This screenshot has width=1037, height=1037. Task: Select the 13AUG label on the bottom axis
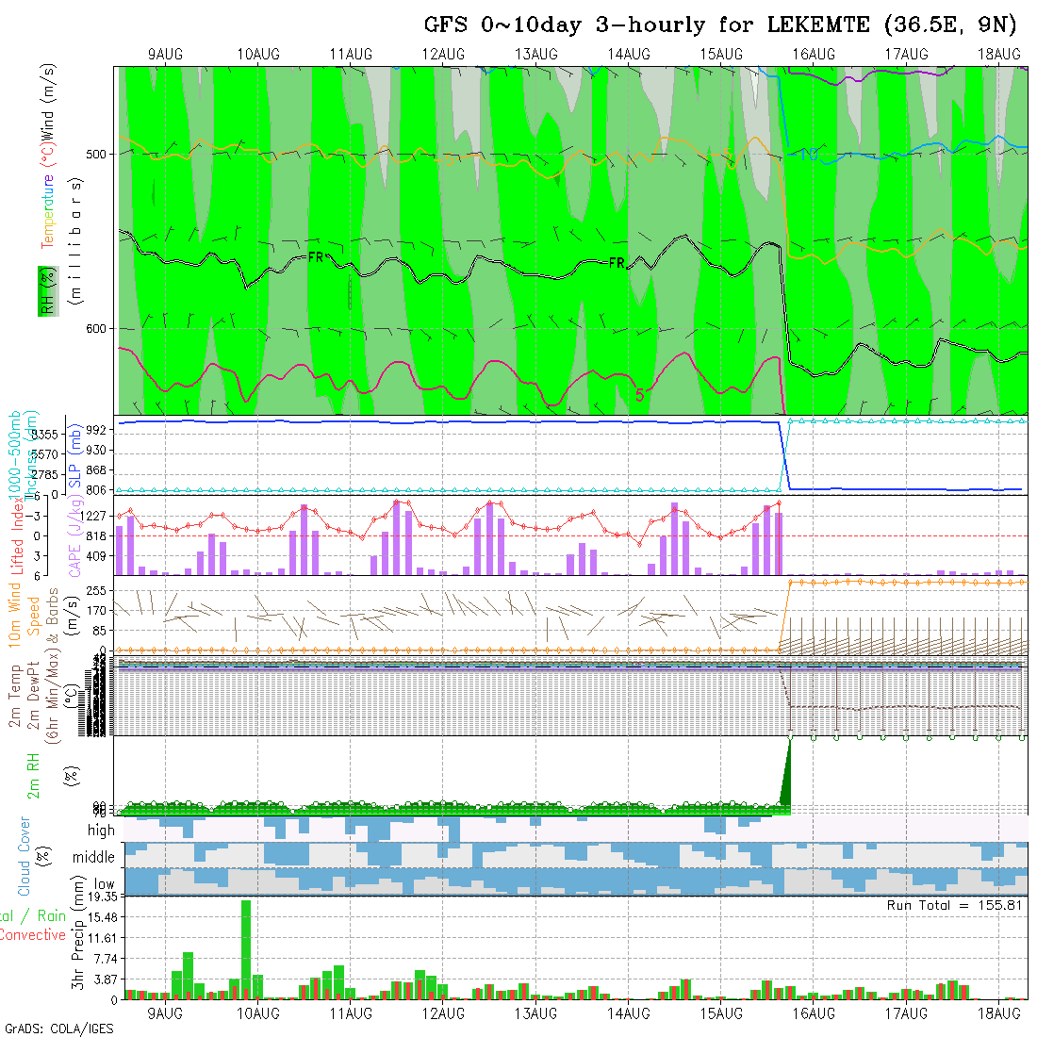click(536, 1013)
